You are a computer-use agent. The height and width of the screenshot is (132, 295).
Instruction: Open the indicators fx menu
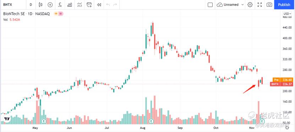coord(60,5)
